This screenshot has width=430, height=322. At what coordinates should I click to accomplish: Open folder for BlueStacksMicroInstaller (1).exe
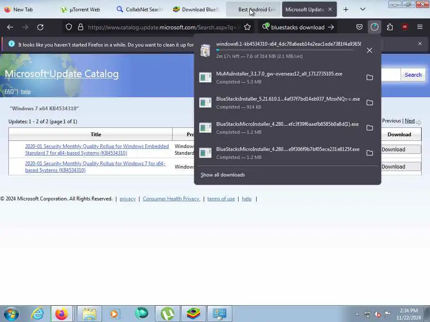370,128
